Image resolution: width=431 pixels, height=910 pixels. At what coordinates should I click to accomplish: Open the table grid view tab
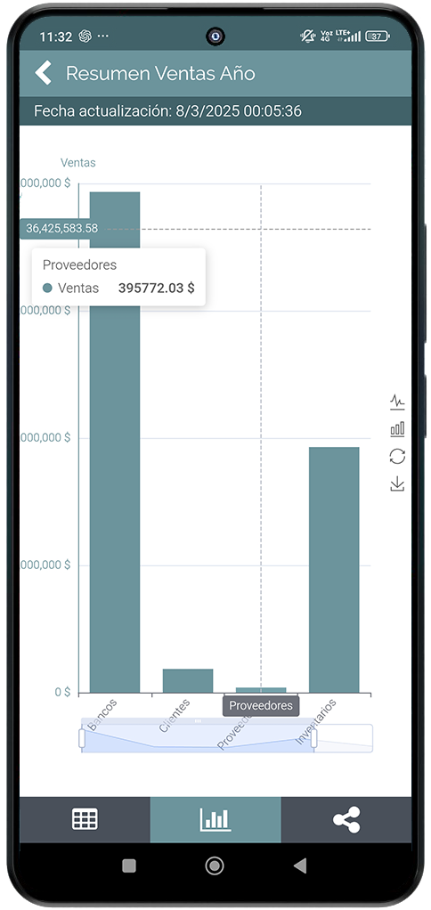coord(85,819)
